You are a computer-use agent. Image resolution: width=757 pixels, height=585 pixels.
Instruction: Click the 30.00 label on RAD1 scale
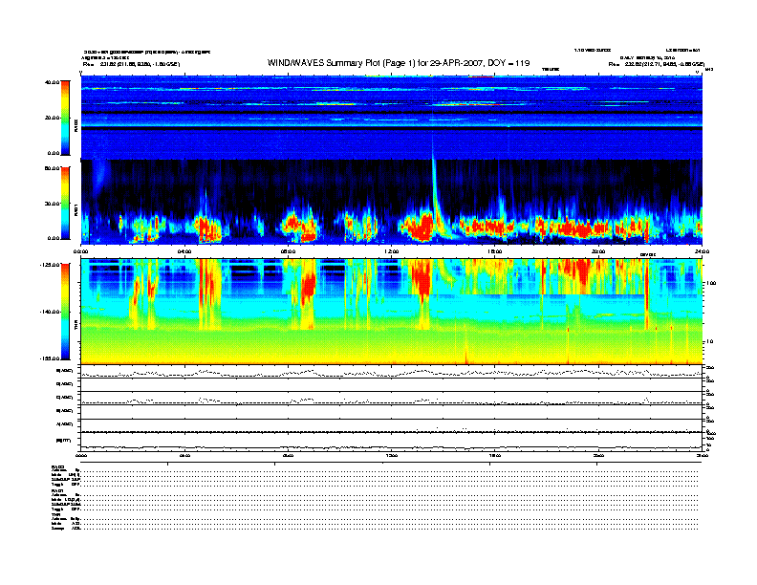tap(52, 204)
